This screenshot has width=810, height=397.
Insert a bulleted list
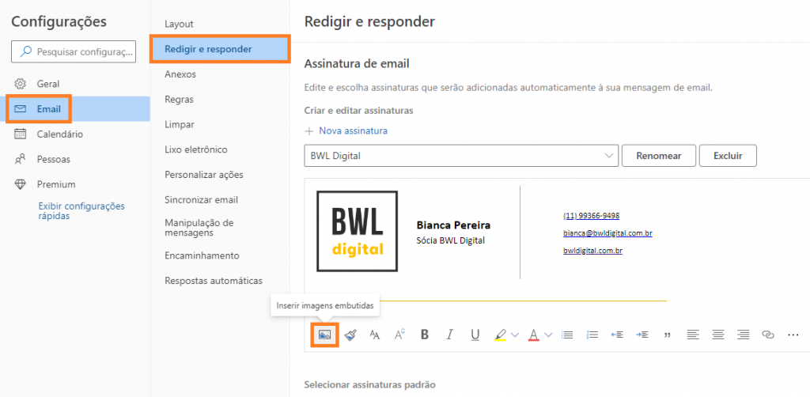pos(567,335)
